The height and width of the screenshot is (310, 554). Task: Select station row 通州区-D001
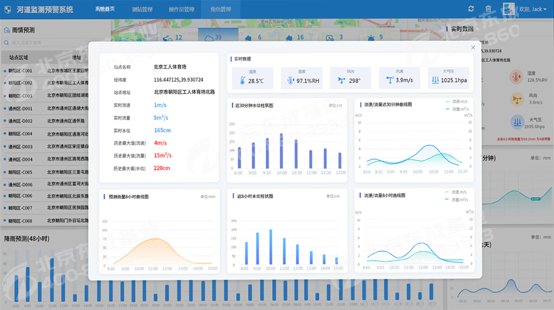coord(19,109)
